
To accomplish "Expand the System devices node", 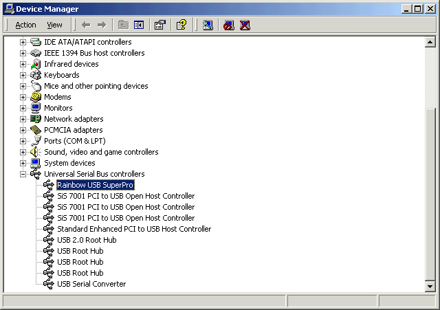I will tap(23, 163).
